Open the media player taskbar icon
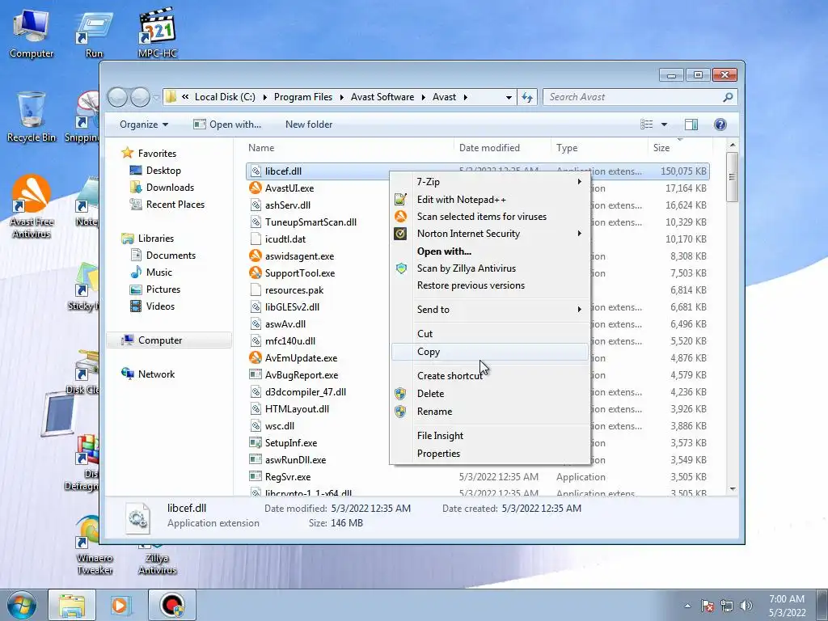The image size is (828, 621). (x=120, y=605)
